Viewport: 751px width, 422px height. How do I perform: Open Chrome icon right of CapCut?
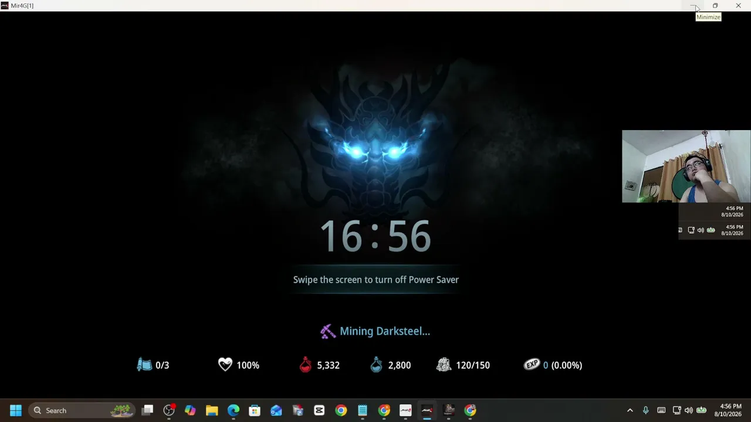[x=341, y=410]
